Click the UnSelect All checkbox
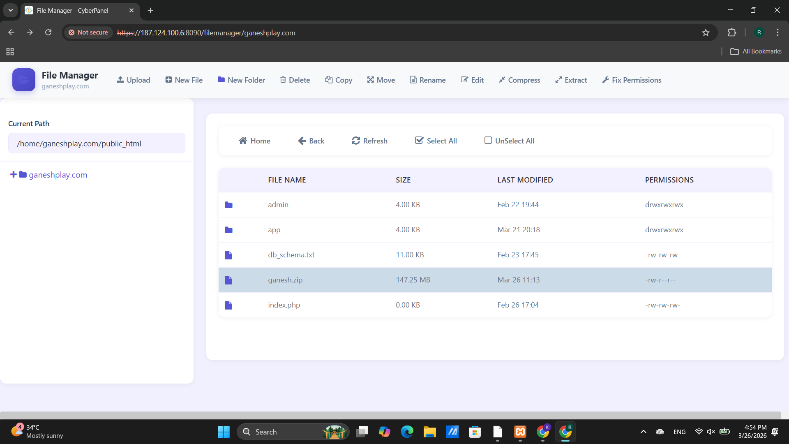This screenshot has width=789, height=444. (488, 141)
